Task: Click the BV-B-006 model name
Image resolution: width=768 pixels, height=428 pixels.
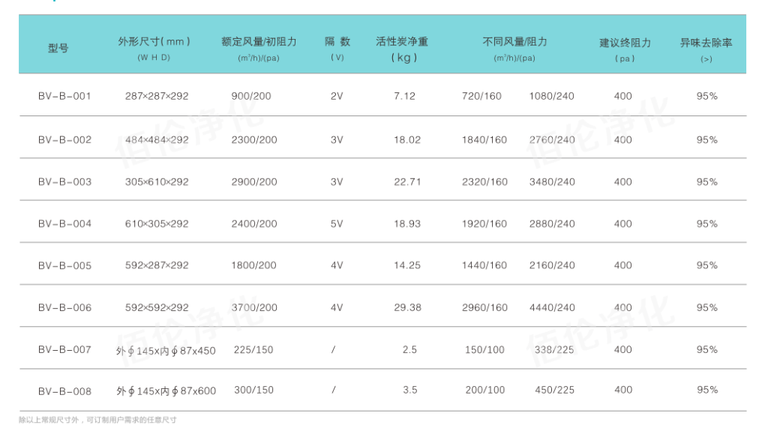Action: (64, 307)
